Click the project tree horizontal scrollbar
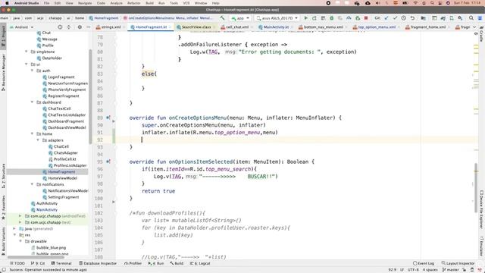Image resolution: width=485 pixels, height=273 pixels. tap(36, 257)
